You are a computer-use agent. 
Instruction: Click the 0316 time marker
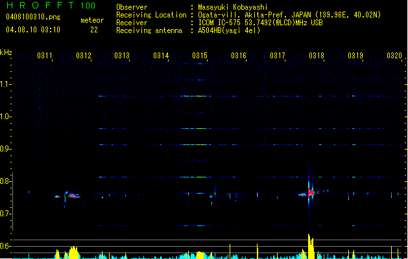pyautogui.click(x=239, y=56)
